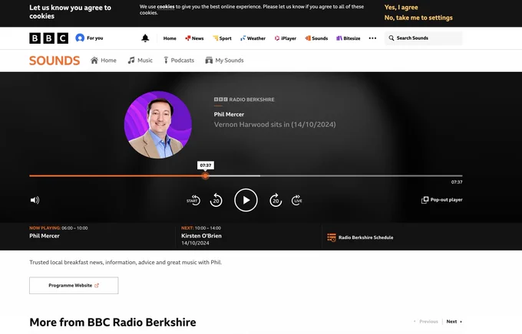Open the Bitesize link

click(349, 38)
